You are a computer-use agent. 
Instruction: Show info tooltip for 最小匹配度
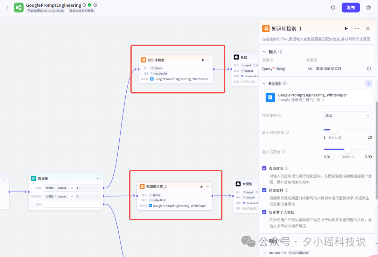pyautogui.click(x=283, y=152)
